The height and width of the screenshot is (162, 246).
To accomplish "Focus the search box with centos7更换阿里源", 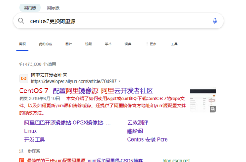I will coord(119,21).
